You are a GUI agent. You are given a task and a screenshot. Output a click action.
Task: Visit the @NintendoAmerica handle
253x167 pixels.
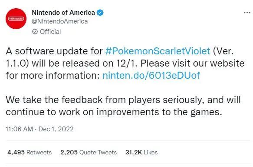tap(60, 21)
